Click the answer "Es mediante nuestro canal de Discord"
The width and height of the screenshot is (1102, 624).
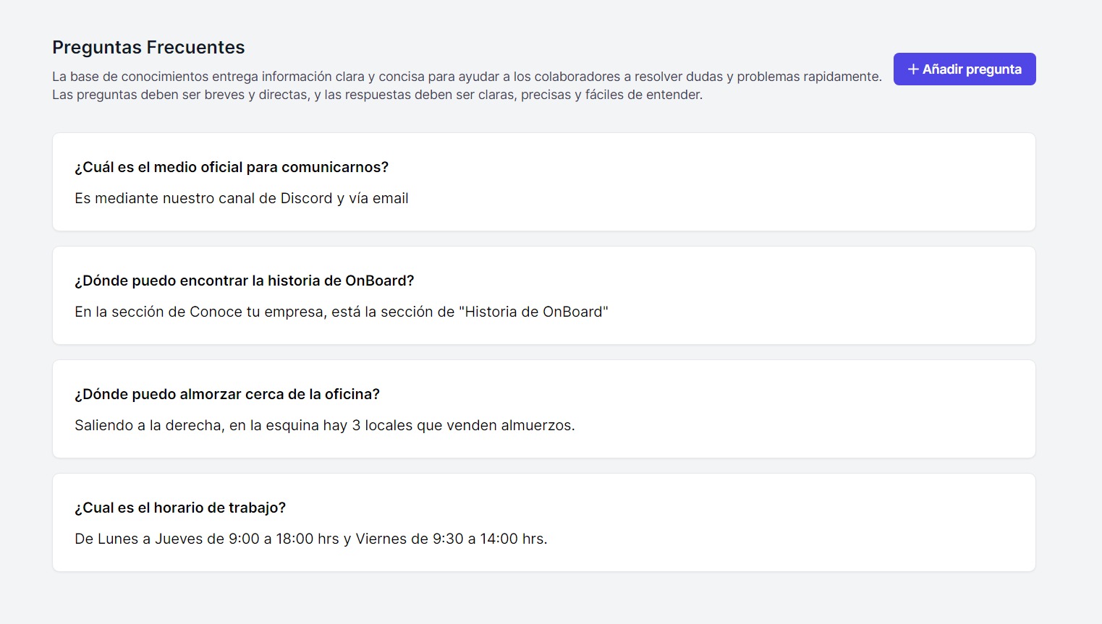click(x=241, y=198)
